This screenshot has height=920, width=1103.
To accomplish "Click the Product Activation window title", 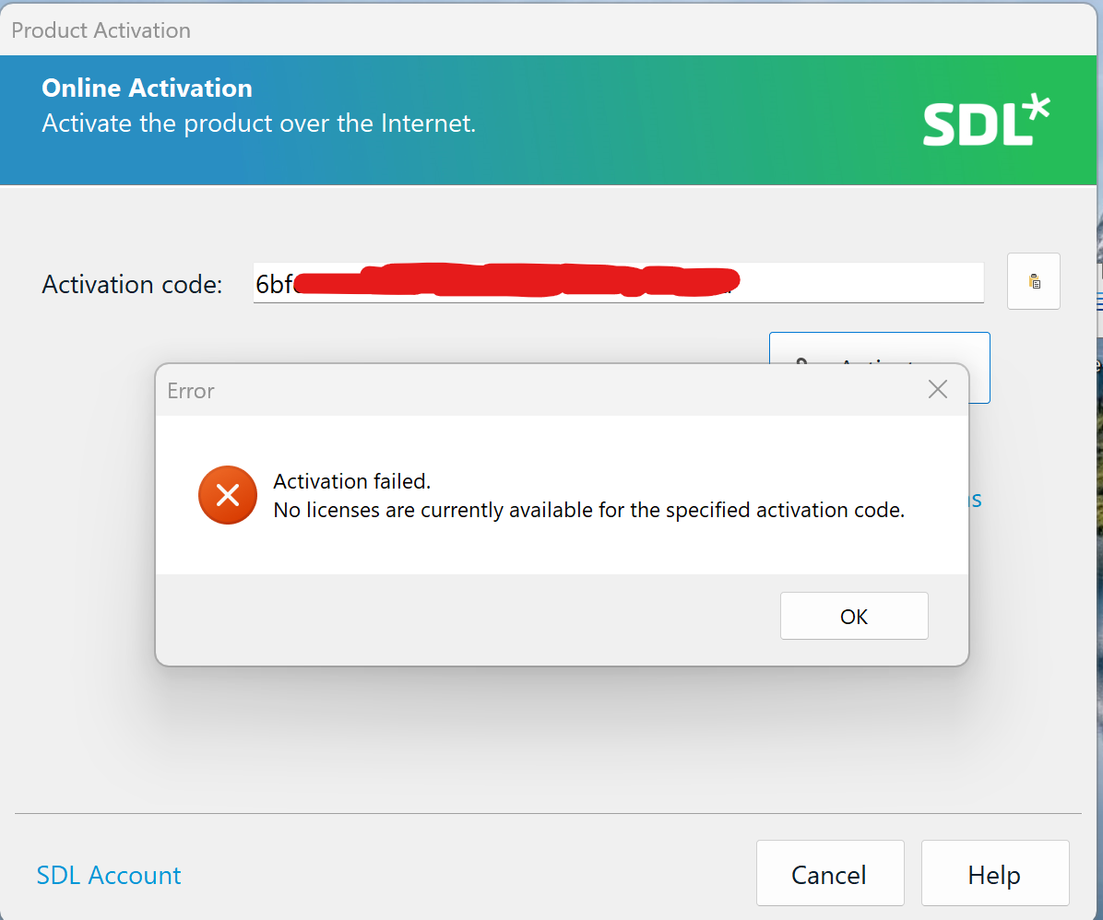I will 100,29.
